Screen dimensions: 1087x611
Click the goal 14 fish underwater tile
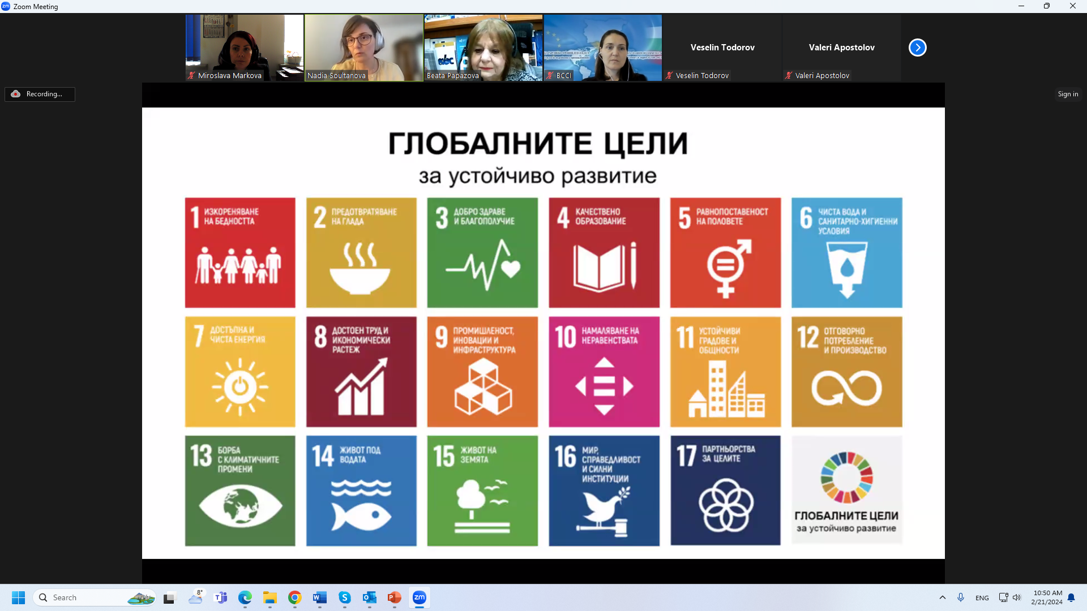pyautogui.click(x=361, y=490)
